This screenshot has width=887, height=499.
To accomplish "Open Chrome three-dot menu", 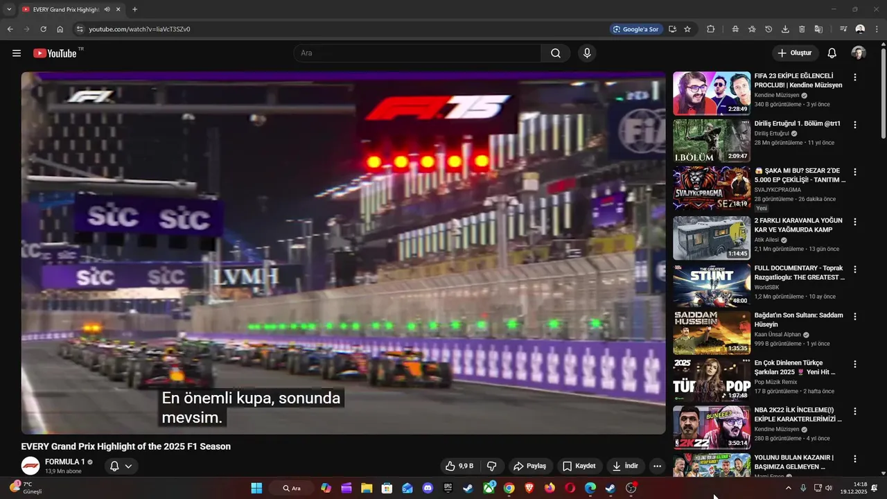I will [x=877, y=29].
